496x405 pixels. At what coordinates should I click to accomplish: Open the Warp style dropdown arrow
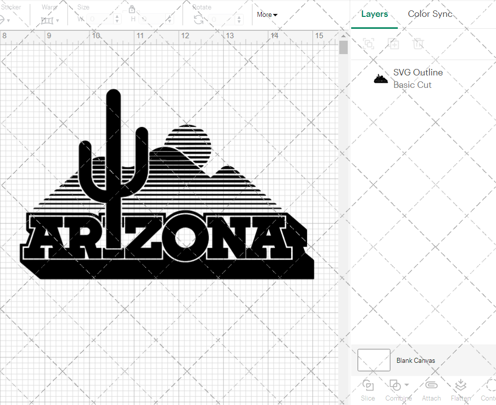[x=58, y=22]
